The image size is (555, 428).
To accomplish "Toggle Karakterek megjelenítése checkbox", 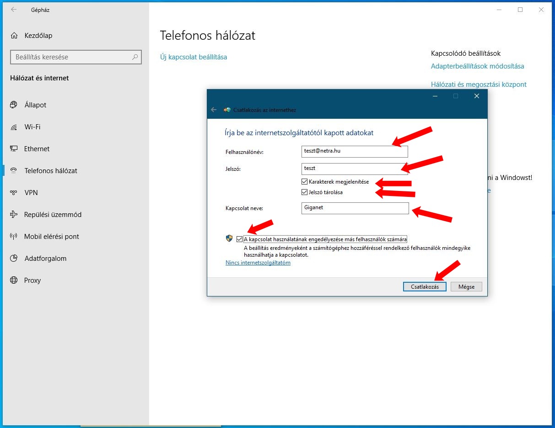I will (305, 182).
